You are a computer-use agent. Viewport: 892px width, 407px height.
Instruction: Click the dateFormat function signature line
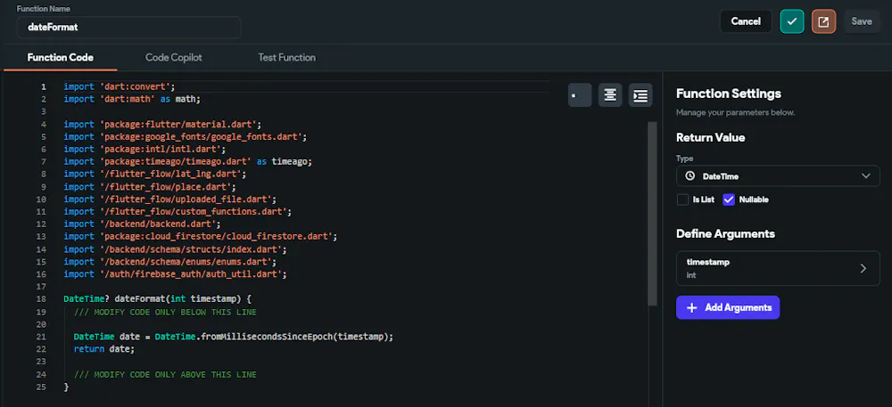coord(158,298)
